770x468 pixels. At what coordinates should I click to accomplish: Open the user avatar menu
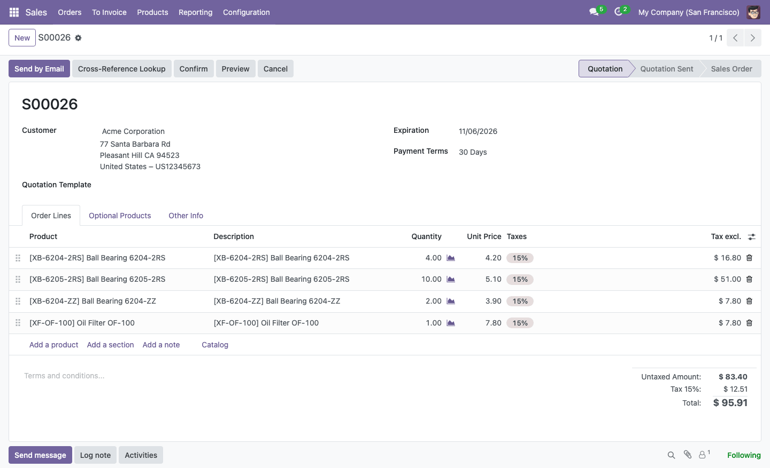[753, 12]
